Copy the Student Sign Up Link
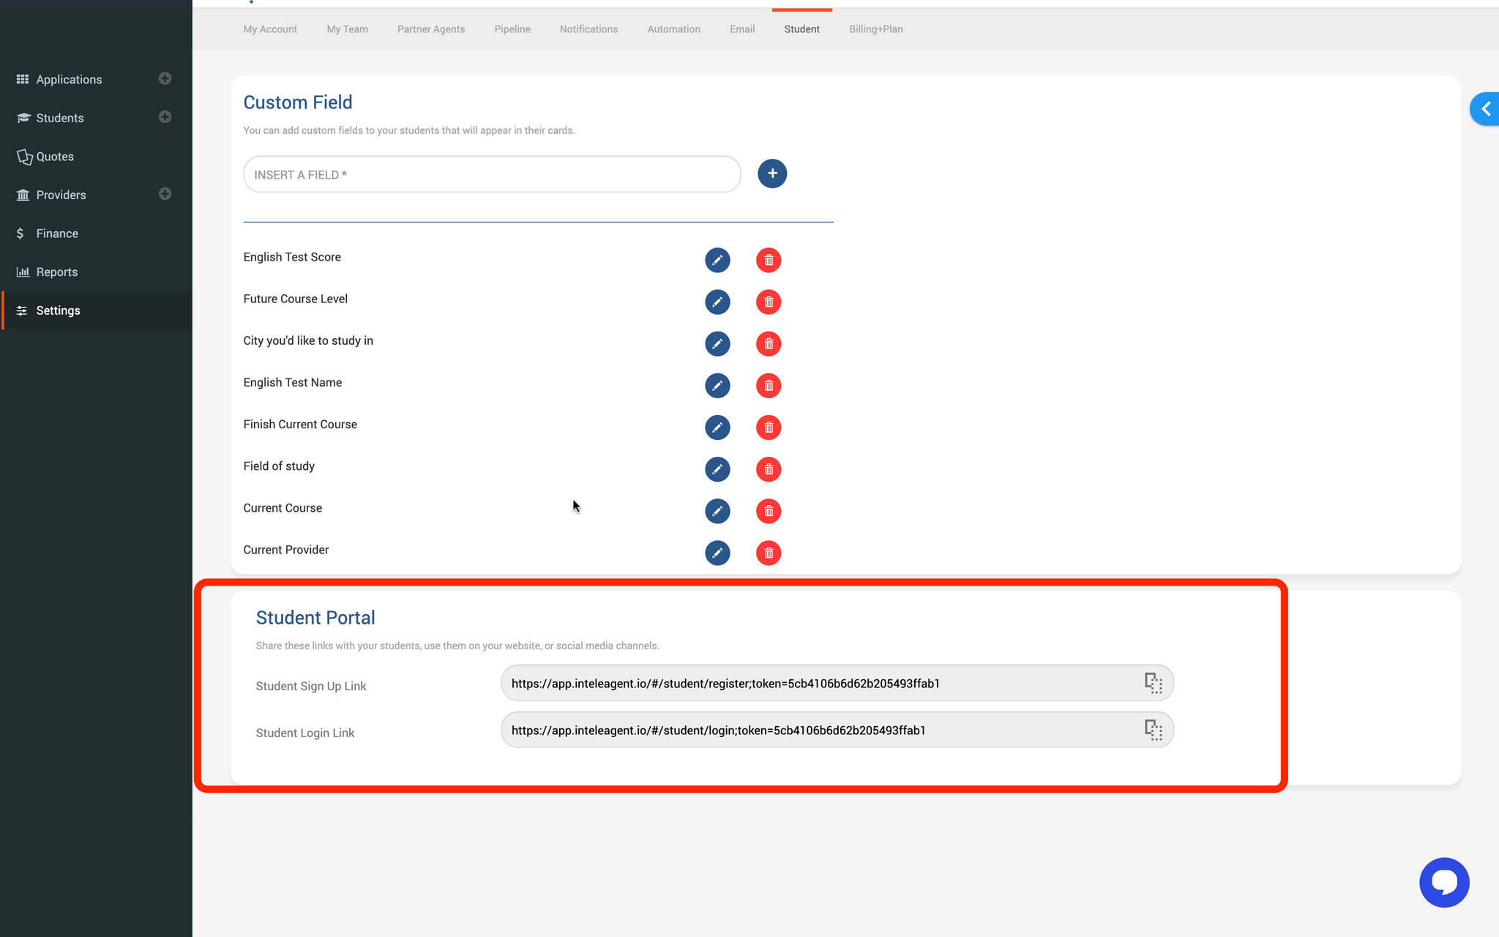The image size is (1499, 937). click(1154, 683)
